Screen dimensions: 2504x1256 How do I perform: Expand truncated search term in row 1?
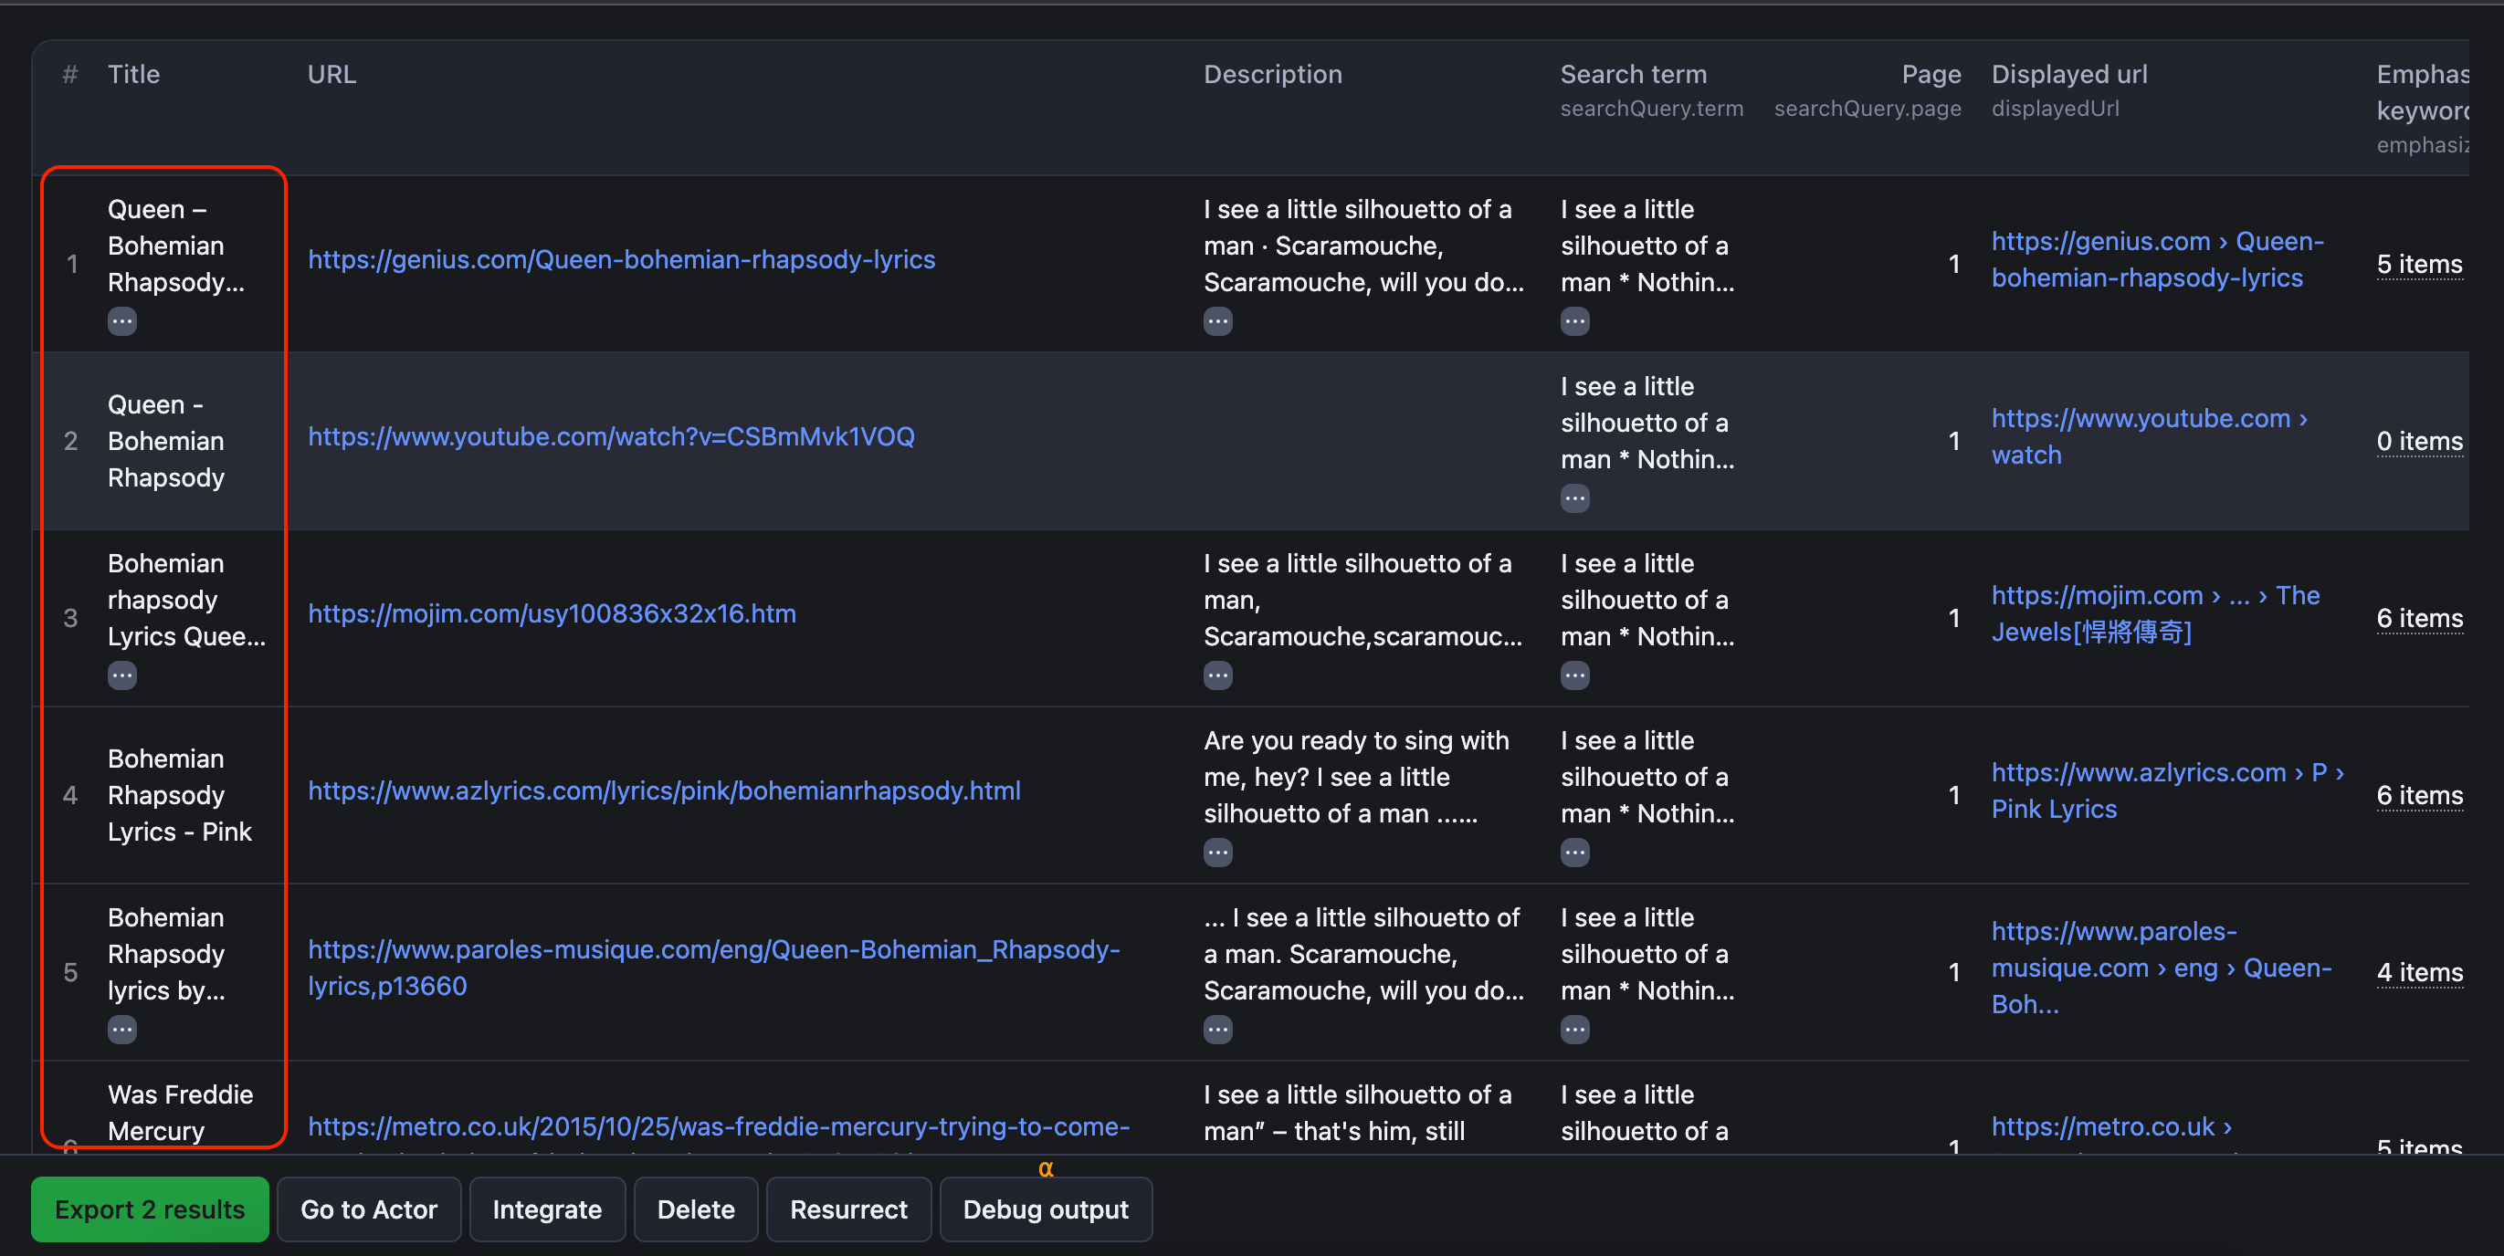pos(1573,321)
